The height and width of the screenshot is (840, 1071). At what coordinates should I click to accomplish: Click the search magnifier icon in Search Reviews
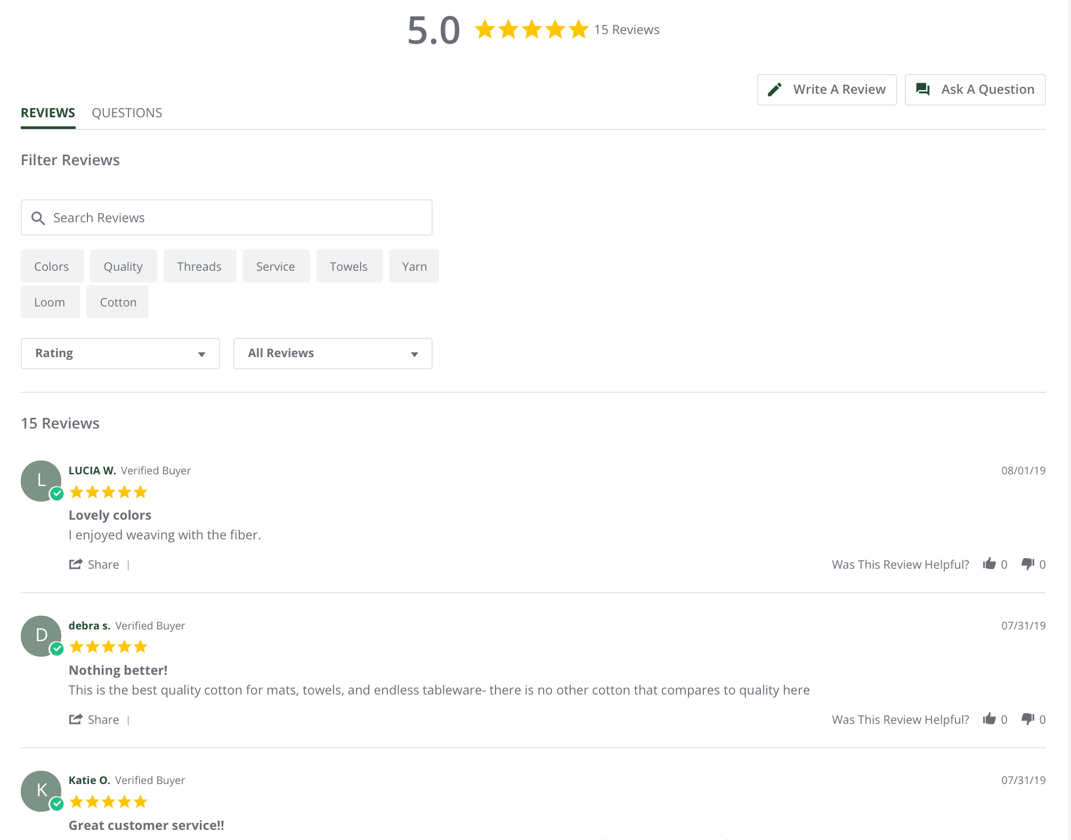pos(38,218)
